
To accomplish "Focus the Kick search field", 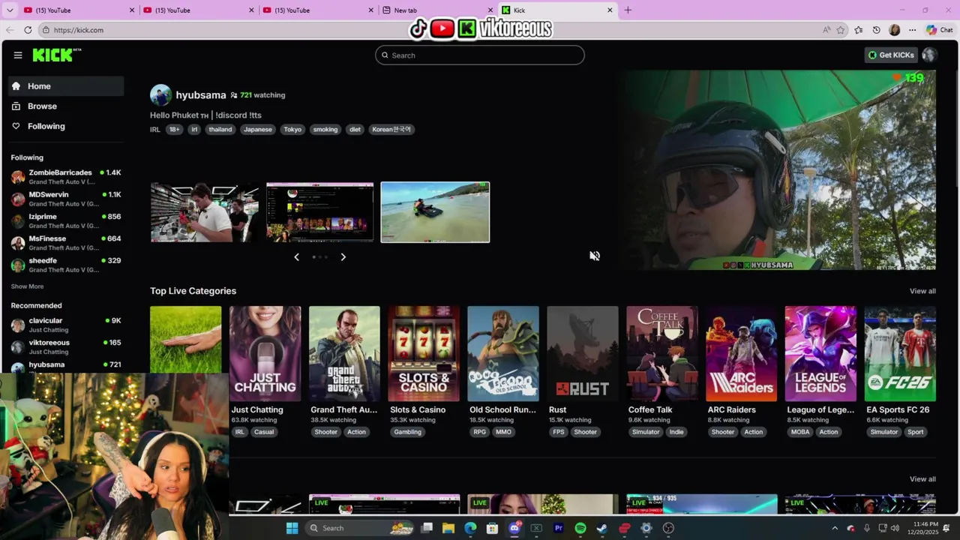I will (x=480, y=55).
